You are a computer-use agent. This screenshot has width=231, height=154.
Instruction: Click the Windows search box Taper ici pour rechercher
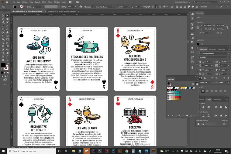(31, 151)
